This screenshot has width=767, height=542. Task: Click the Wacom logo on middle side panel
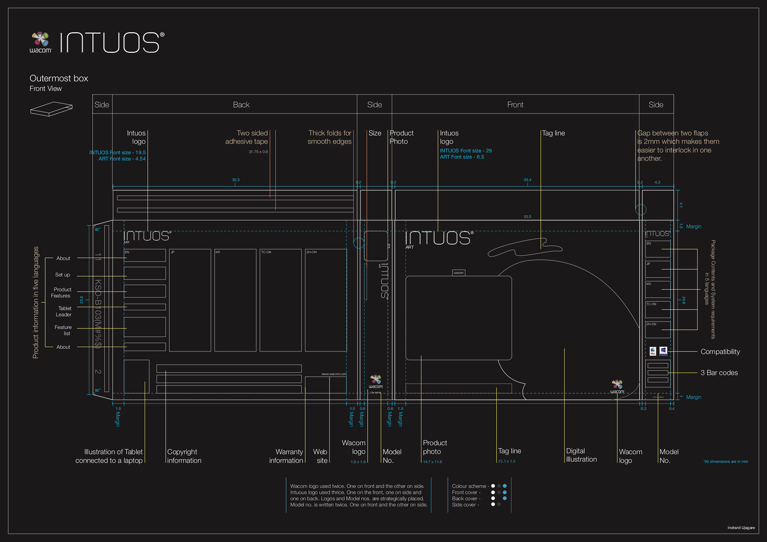click(376, 381)
